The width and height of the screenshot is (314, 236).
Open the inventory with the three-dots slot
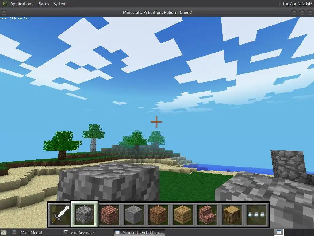(x=256, y=215)
